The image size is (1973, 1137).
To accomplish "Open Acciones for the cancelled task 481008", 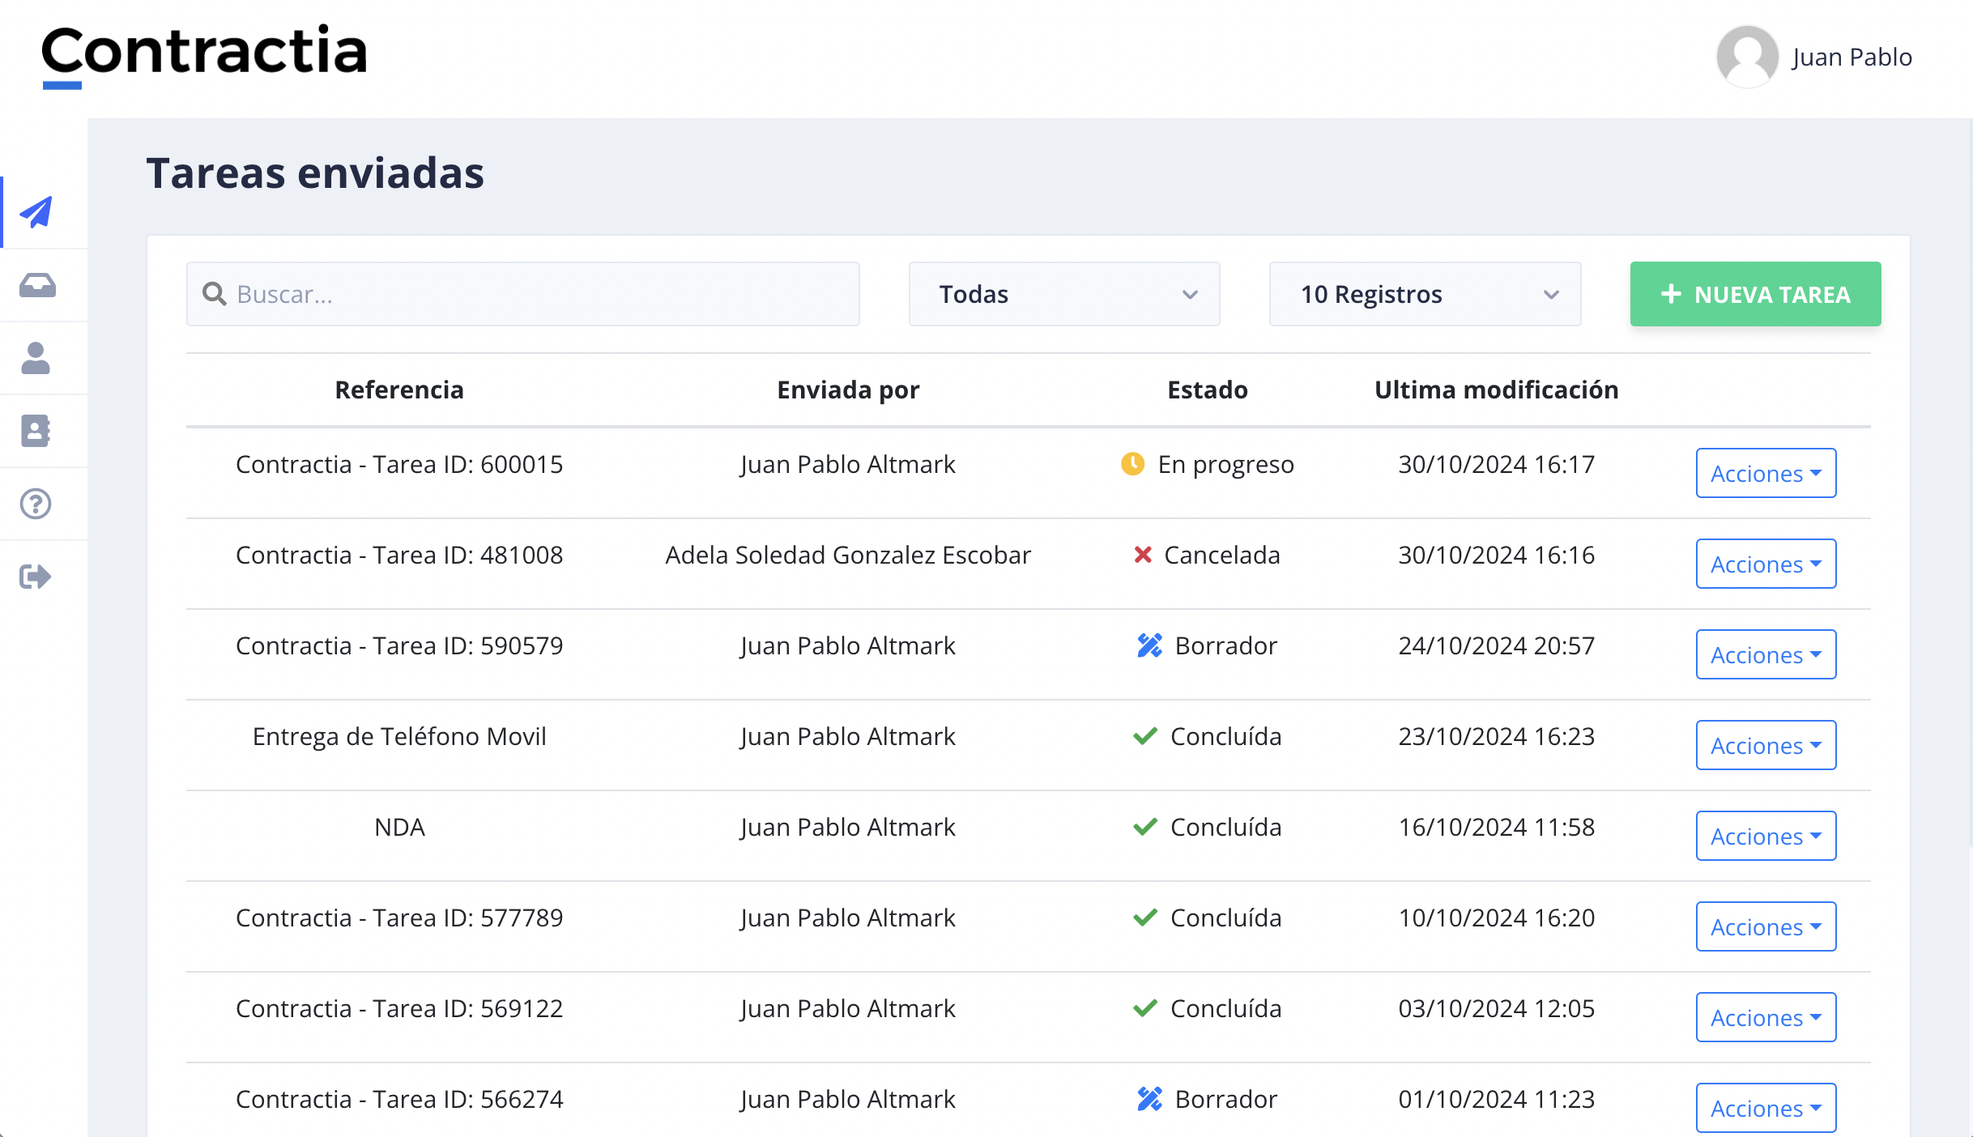I will click(x=1765, y=564).
